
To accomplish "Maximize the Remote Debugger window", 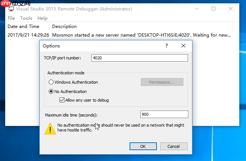I will [213, 9].
